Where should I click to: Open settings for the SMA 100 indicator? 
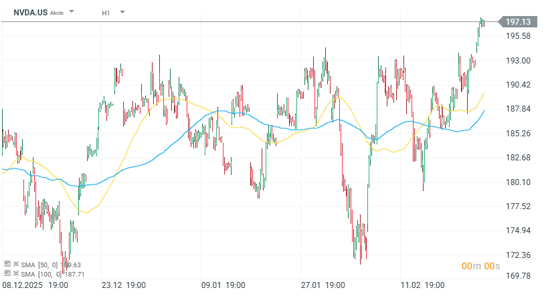pyautogui.click(x=7, y=274)
